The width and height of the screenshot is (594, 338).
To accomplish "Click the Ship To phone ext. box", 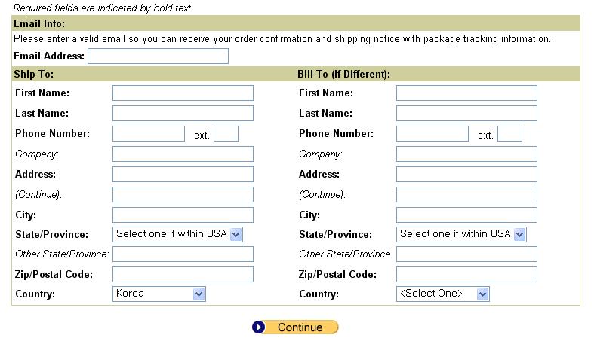I will 226,134.
